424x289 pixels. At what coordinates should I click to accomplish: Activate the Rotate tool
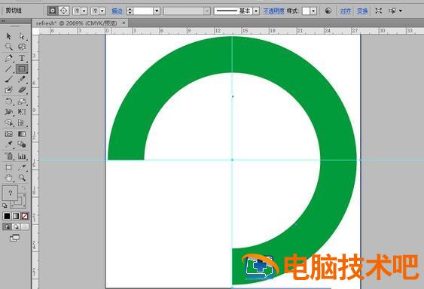click(x=8, y=102)
